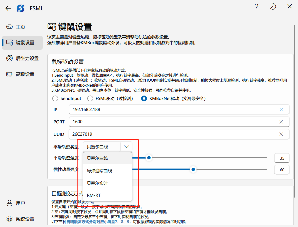Open 主页 home page in sidebar

(21, 27)
